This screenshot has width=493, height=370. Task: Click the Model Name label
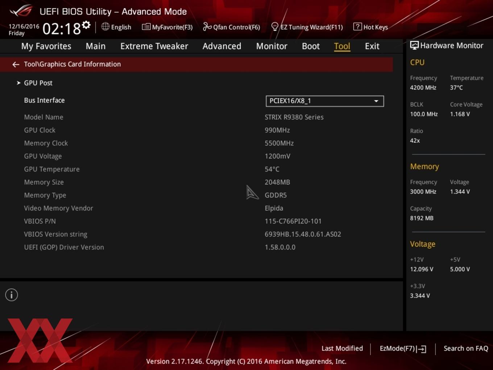[43, 117]
